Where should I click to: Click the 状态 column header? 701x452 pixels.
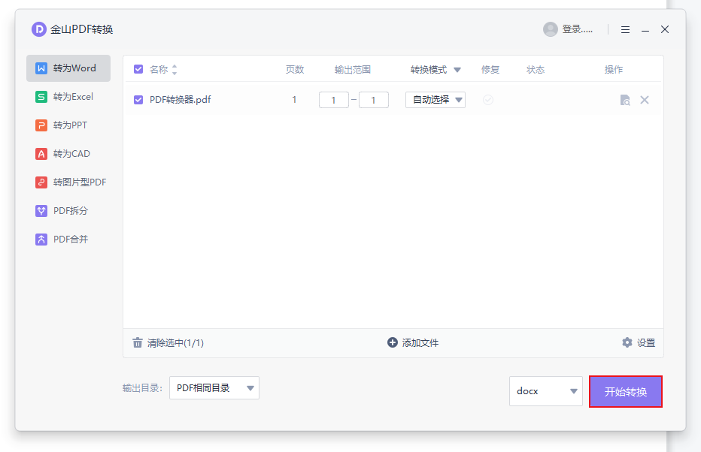click(536, 70)
